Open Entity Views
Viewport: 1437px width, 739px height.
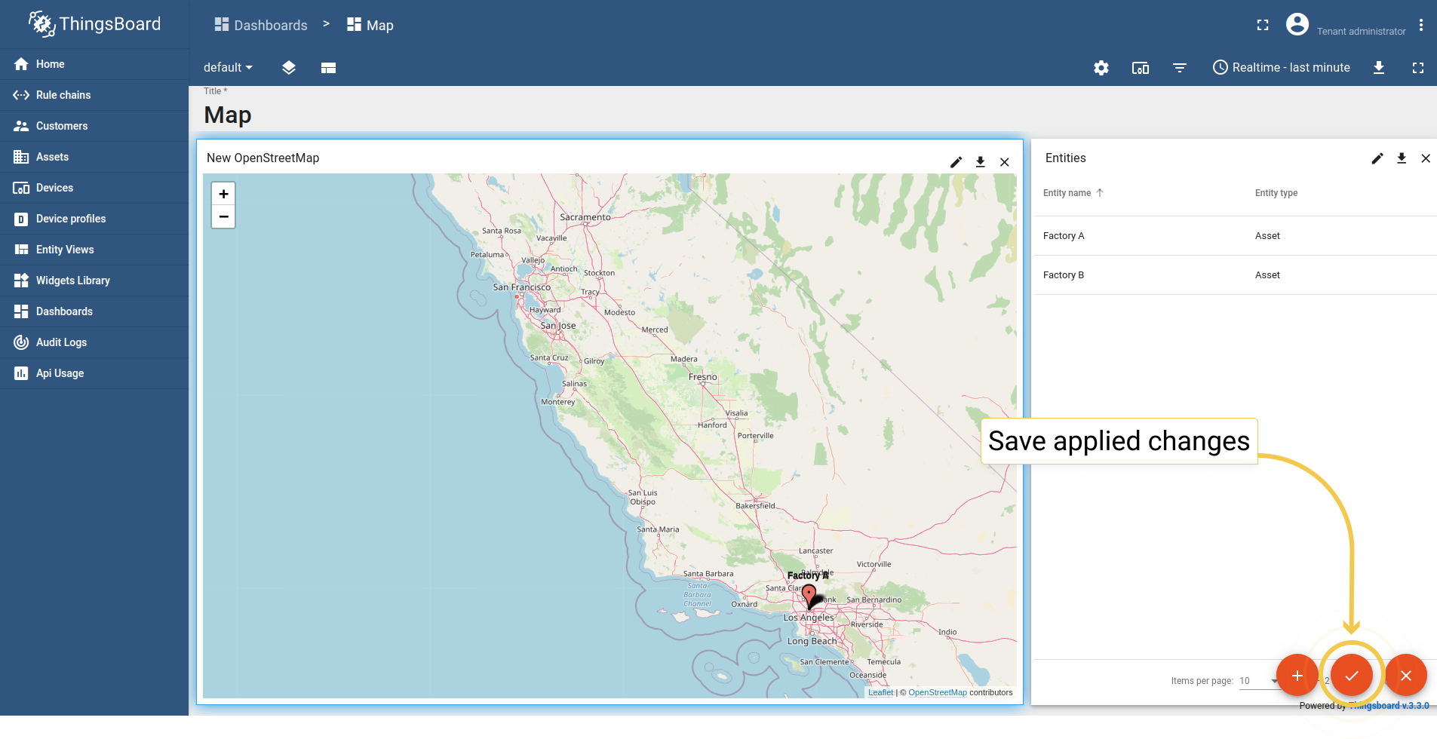coord(94,250)
